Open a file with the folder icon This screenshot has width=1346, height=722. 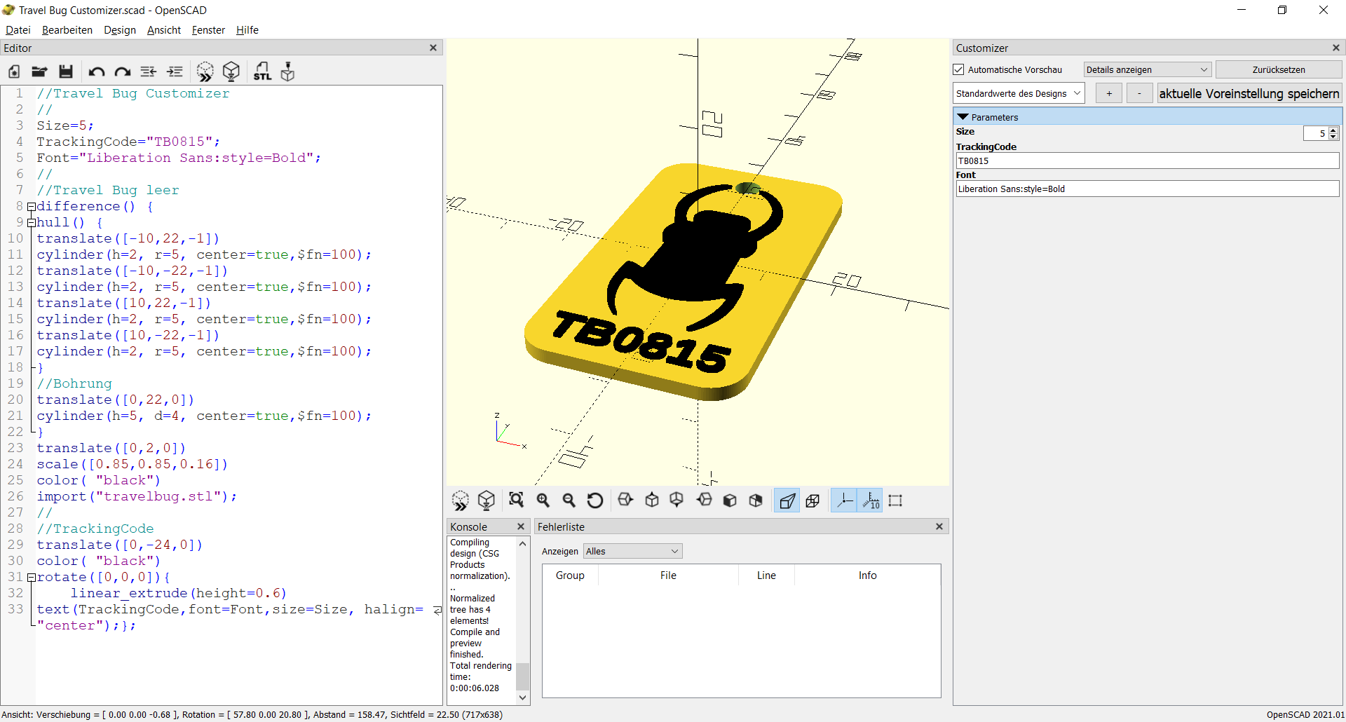coord(40,71)
